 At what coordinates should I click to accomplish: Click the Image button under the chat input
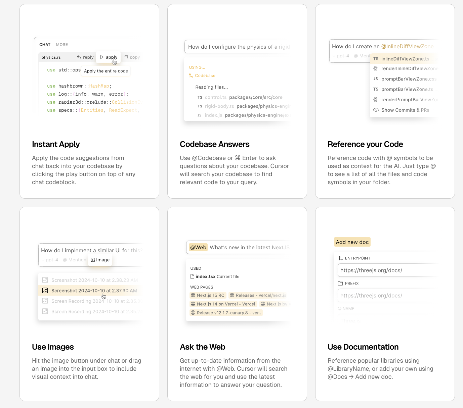[x=100, y=260]
